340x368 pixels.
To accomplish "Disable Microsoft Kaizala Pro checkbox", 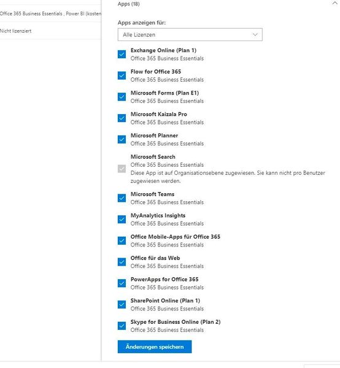I will coord(122,118).
